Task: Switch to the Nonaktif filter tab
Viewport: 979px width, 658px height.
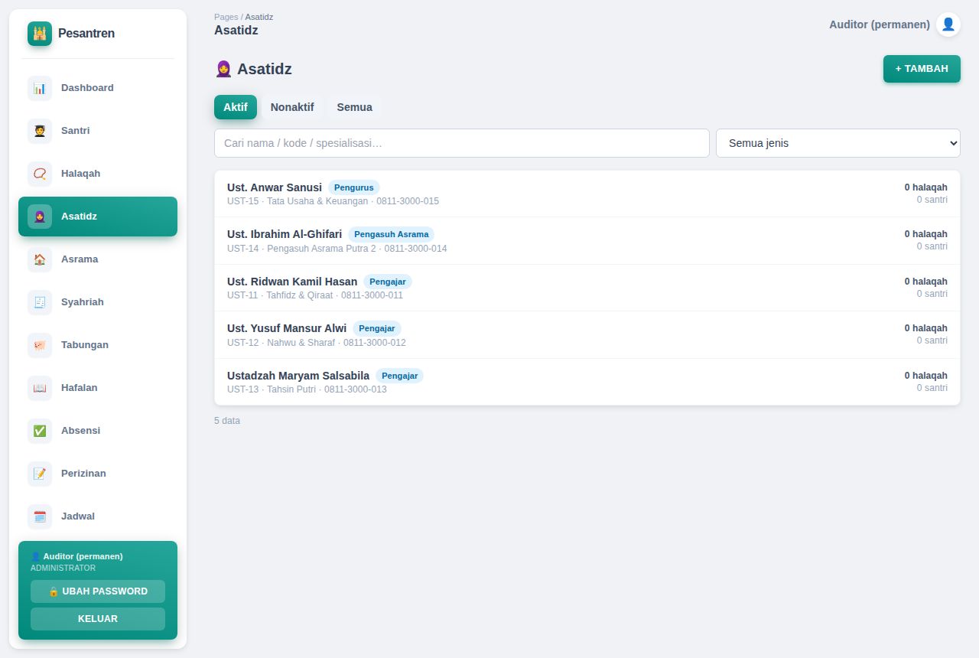Action: [x=292, y=107]
